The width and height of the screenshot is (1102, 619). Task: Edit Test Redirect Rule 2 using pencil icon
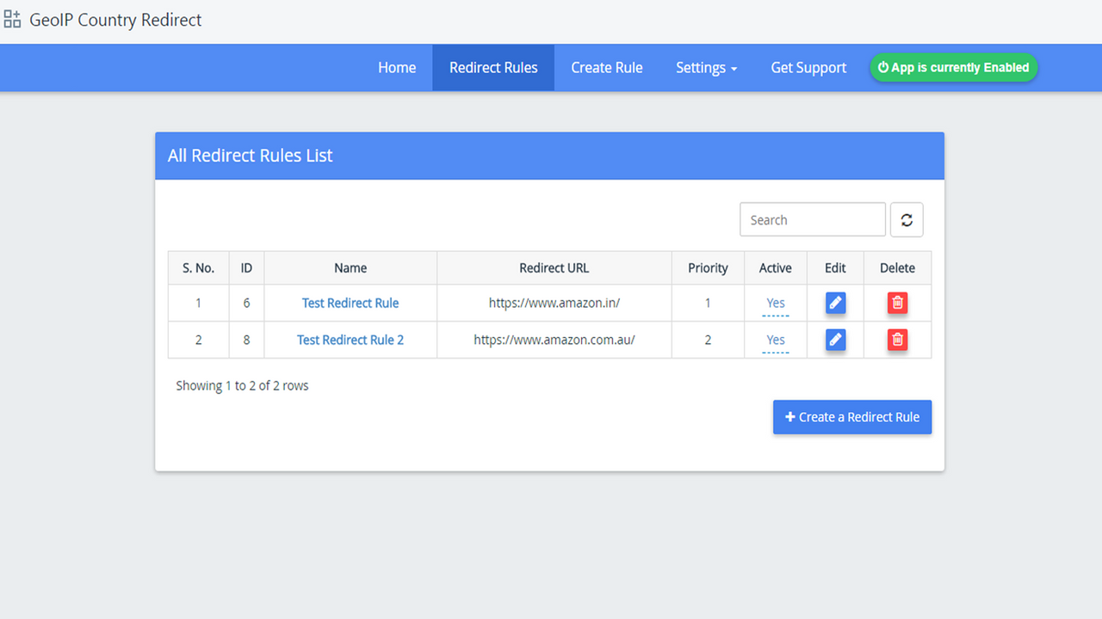(835, 340)
